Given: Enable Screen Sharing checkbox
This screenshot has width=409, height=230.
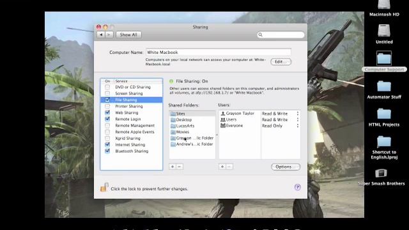Looking at the screenshot, I should coord(107,93).
